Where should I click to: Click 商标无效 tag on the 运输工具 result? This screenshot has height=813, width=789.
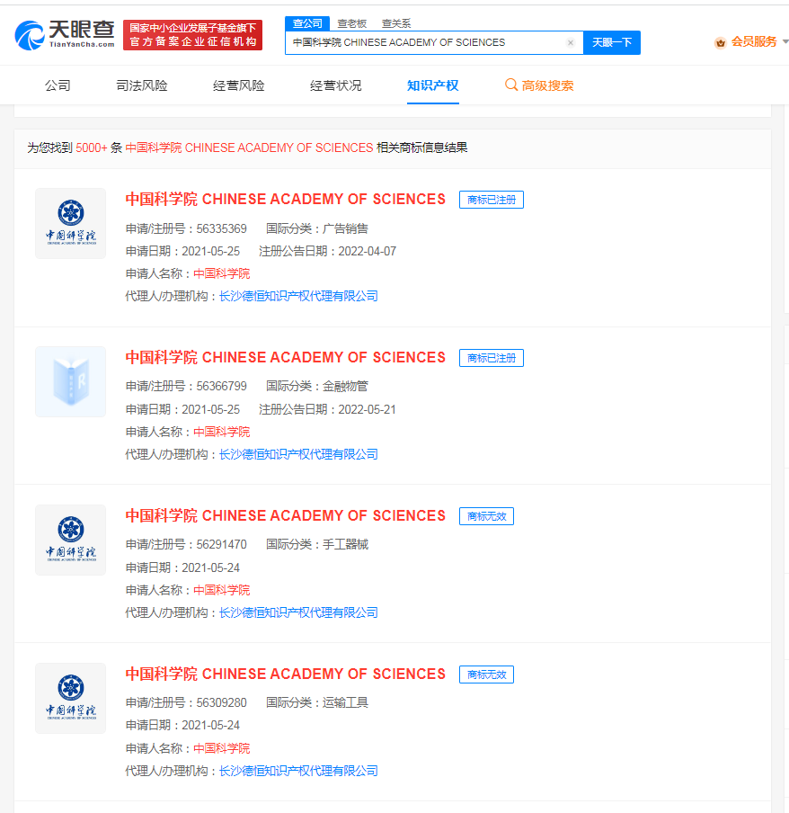point(486,674)
